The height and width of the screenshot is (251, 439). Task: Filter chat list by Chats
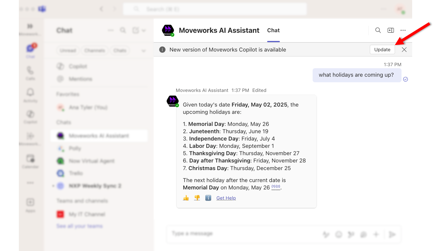click(x=120, y=50)
